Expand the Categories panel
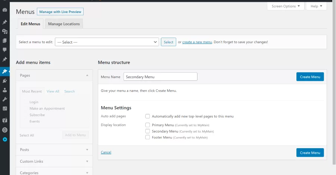The height and width of the screenshot is (175, 336). (x=87, y=173)
